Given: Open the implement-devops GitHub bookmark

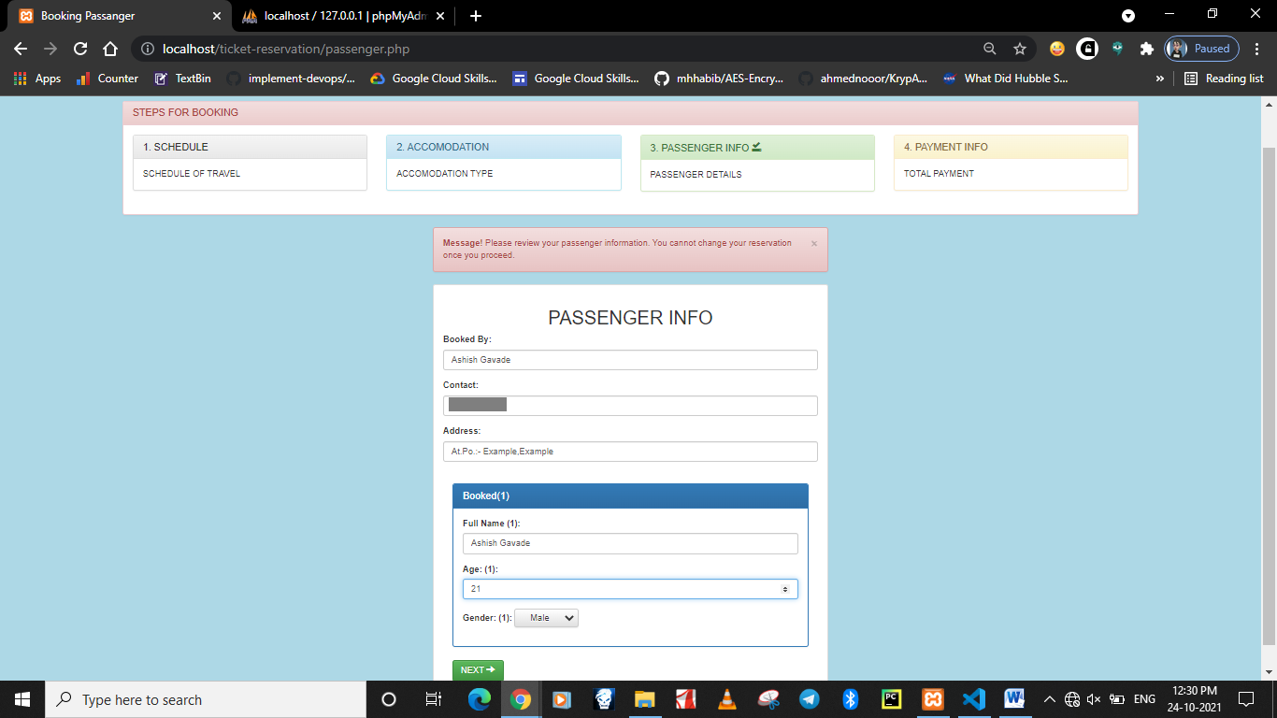Looking at the screenshot, I should tap(291, 79).
